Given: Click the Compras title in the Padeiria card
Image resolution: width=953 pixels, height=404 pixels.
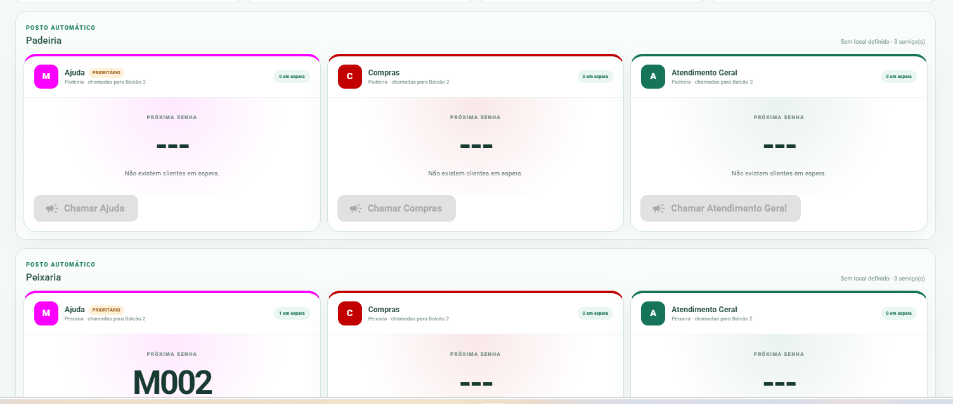Looking at the screenshot, I should 384,73.
